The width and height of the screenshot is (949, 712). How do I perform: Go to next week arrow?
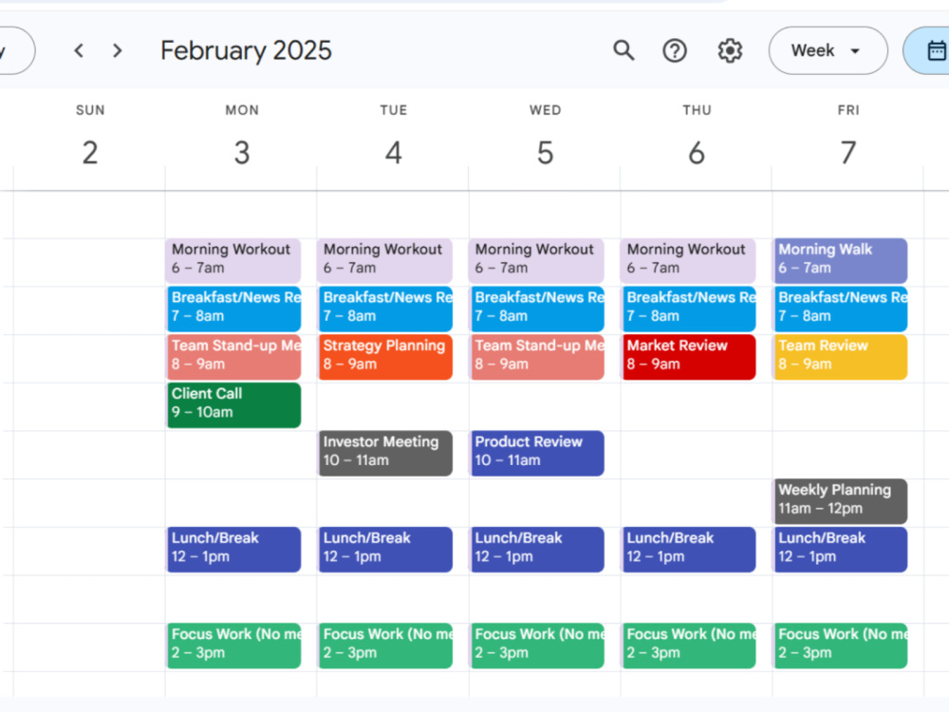(118, 50)
